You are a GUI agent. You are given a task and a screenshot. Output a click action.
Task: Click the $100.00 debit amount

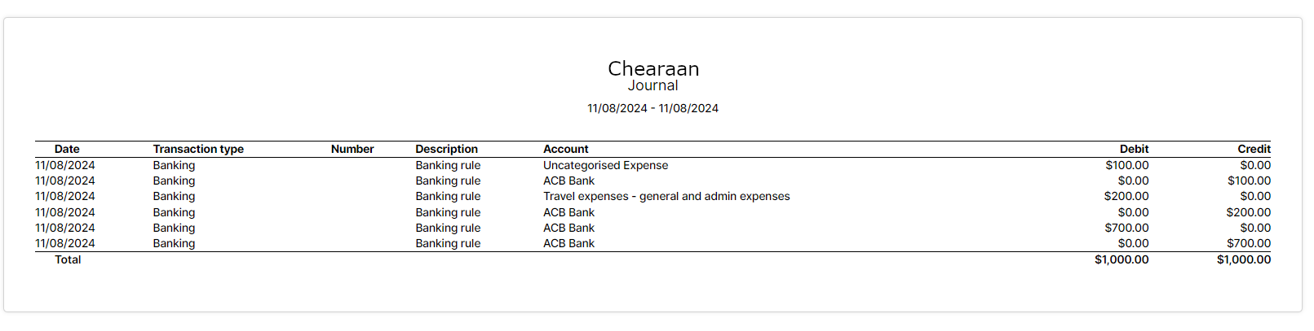(x=1126, y=165)
